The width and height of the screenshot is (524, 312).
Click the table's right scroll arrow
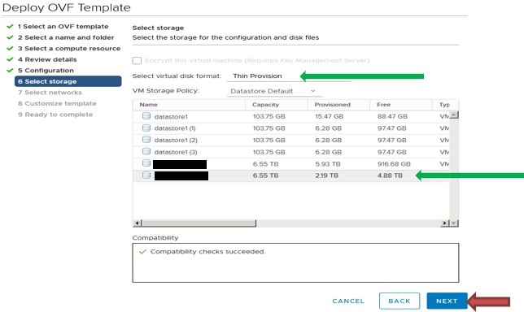click(445, 223)
